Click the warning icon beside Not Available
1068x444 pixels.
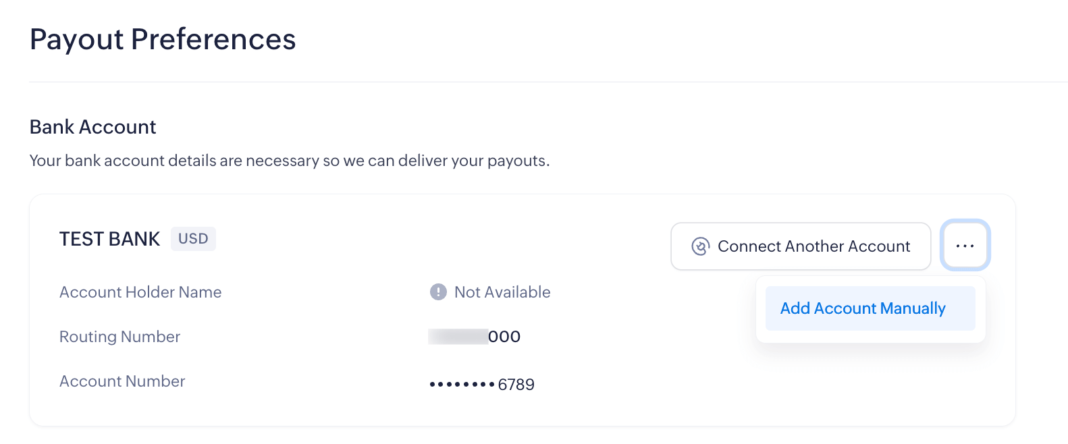[438, 292]
